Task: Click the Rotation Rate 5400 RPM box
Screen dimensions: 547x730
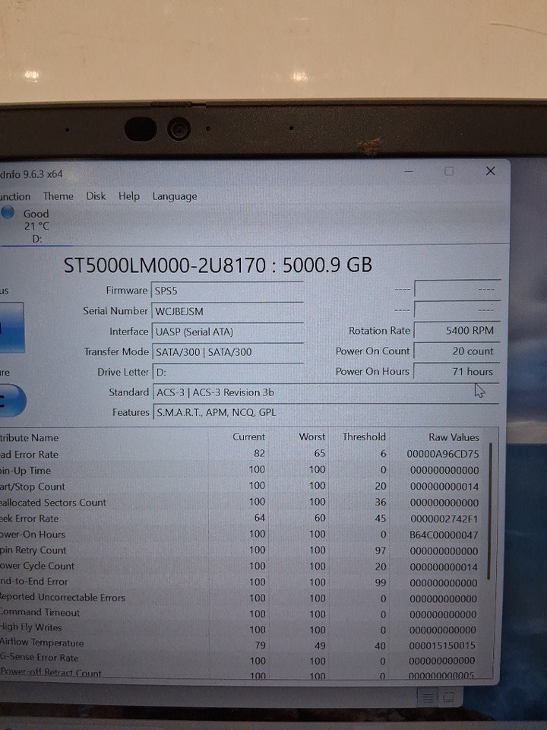Action: tap(457, 331)
